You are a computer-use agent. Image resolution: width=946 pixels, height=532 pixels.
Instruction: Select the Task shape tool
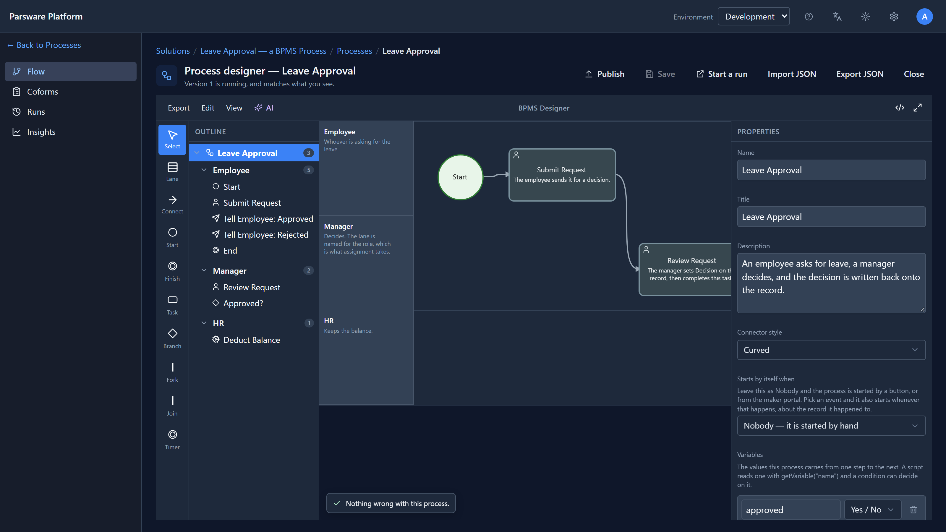(172, 305)
